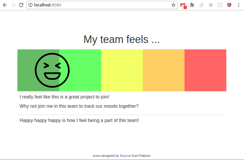This screenshot has height=160, width=244.
Task: Focus the localhost:8080 address bar
Action: (102, 5)
